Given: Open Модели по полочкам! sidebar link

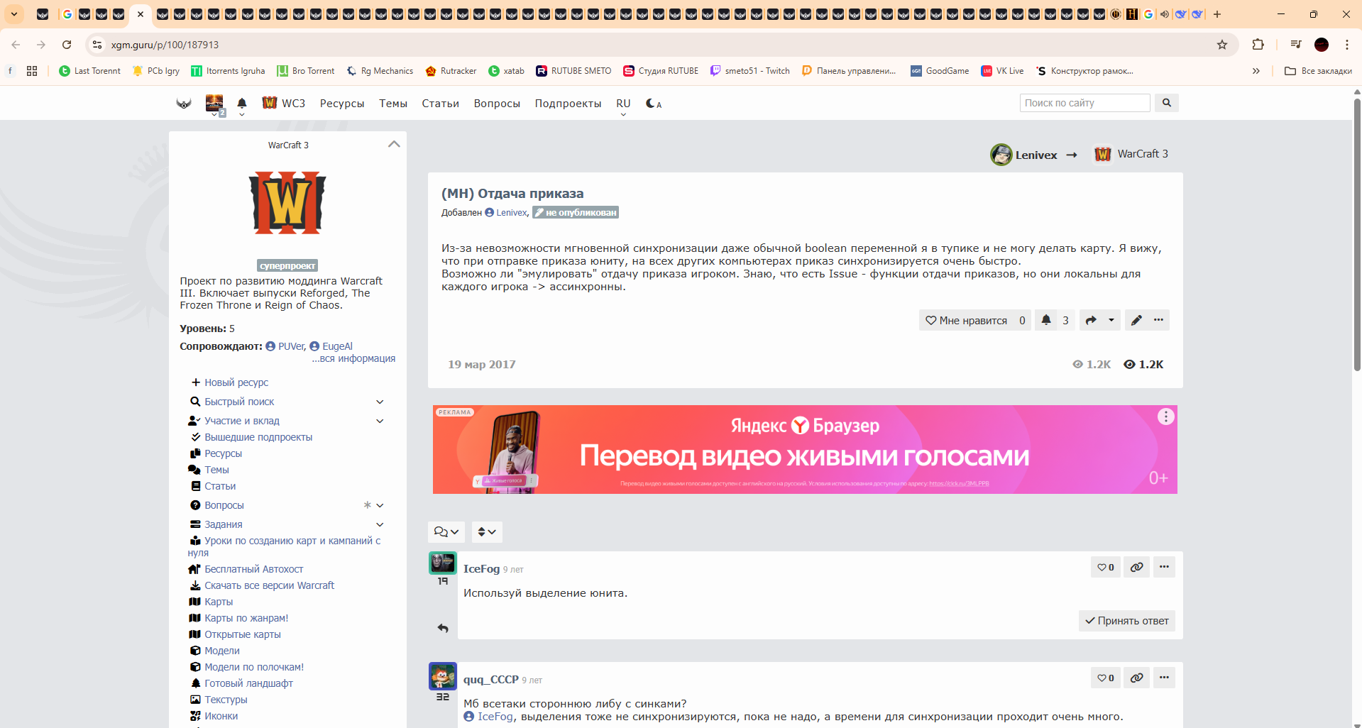Looking at the screenshot, I should pos(254,667).
